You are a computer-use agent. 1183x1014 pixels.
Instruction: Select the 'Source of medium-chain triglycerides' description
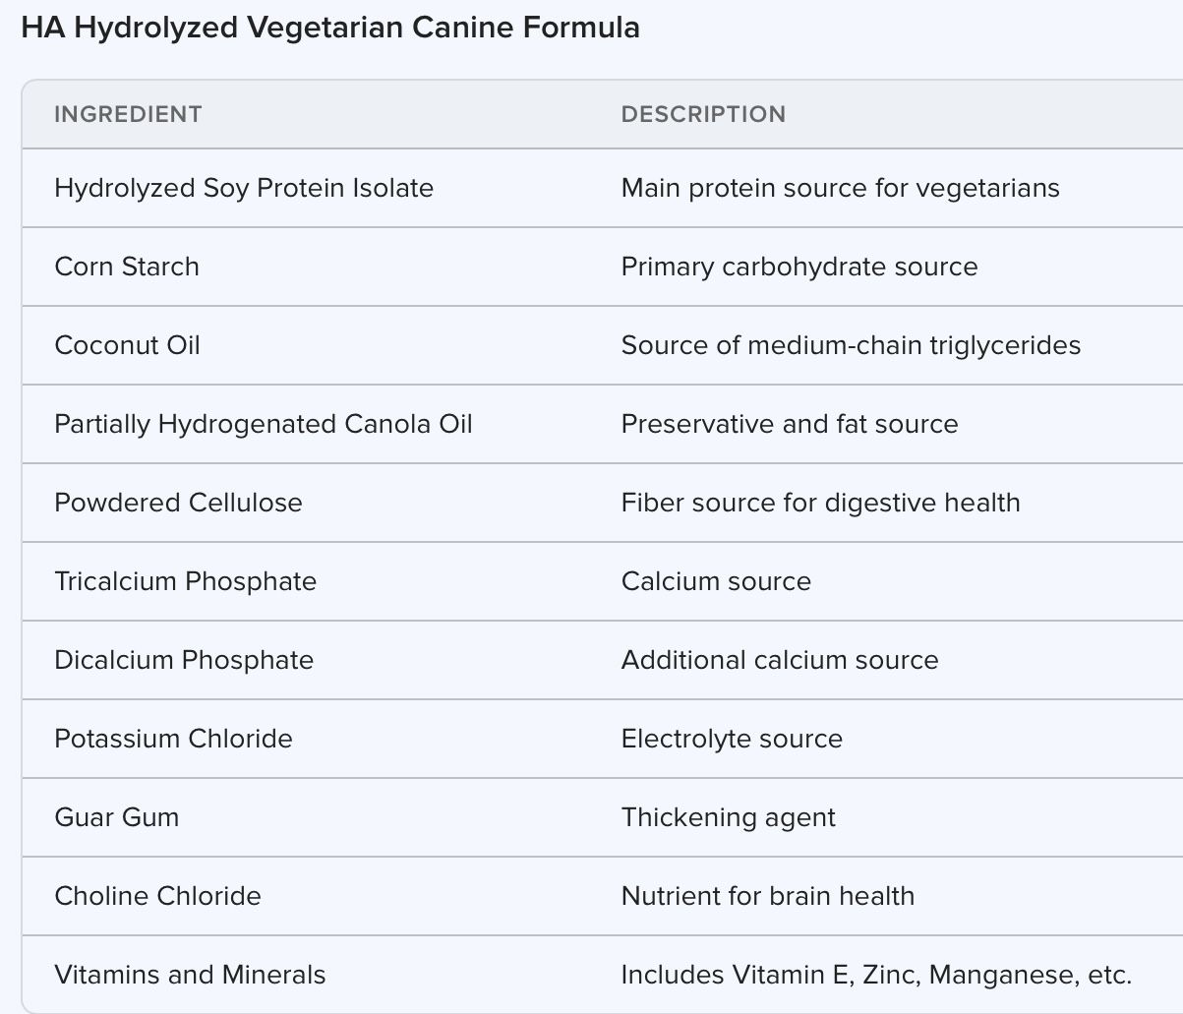[851, 345]
